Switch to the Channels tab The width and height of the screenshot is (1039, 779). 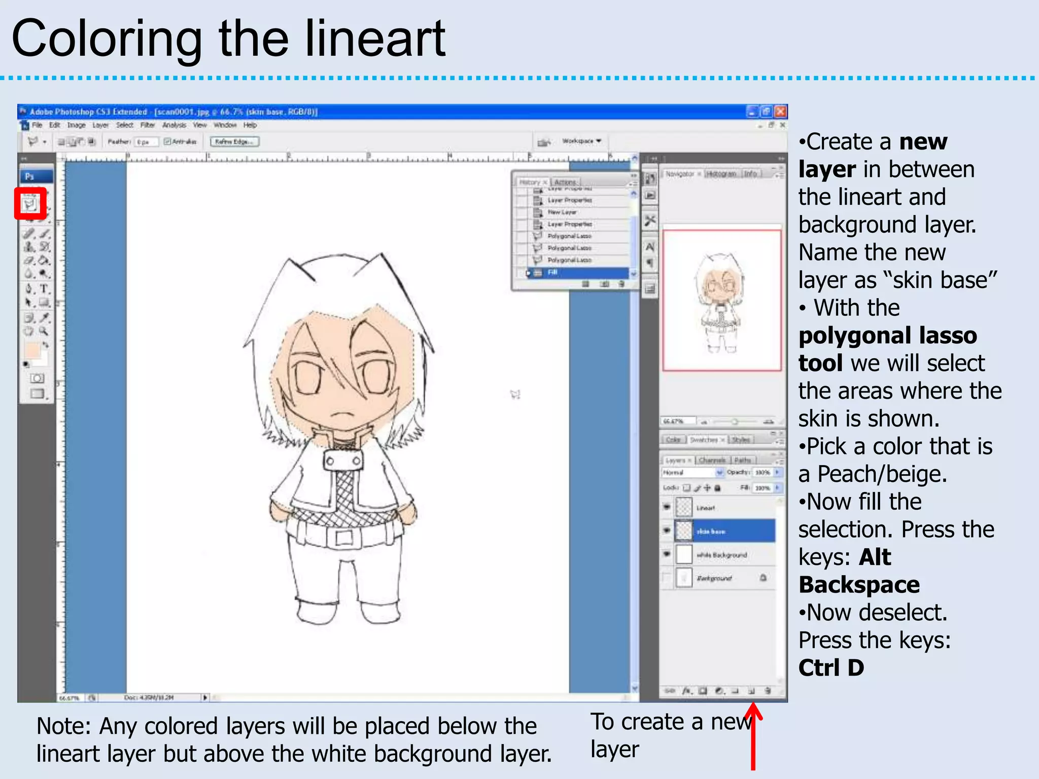711,460
